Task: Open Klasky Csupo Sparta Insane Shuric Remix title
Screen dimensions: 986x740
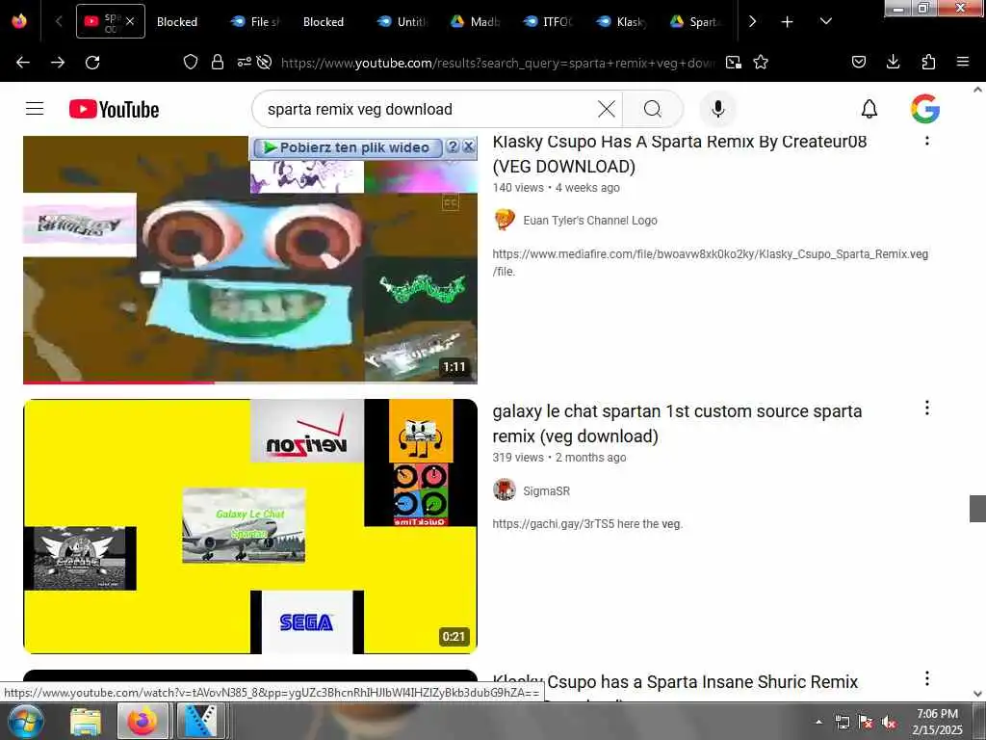Action: 675,683
